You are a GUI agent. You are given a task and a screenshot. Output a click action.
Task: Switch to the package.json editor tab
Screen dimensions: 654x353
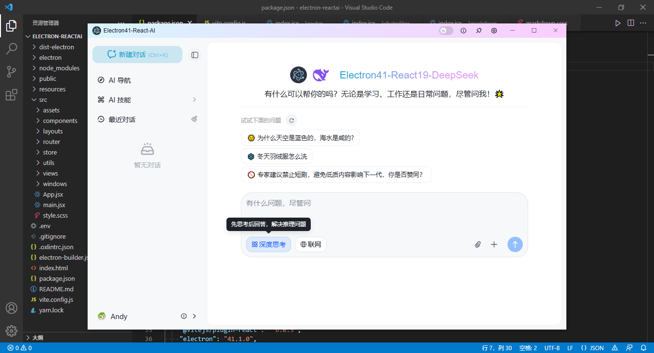pyautogui.click(x=165, y=23)
